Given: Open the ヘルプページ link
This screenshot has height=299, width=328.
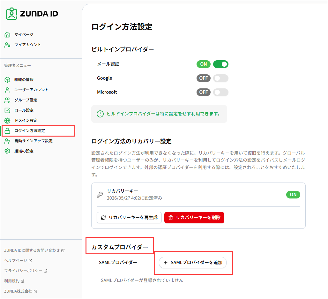Looking at the screenshot, I should [18, 261].
